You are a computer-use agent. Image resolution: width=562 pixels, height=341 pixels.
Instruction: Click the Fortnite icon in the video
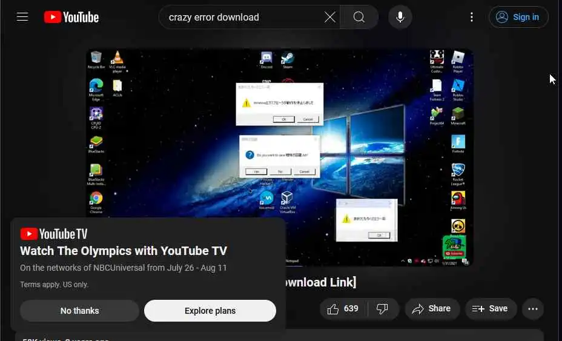458,144
